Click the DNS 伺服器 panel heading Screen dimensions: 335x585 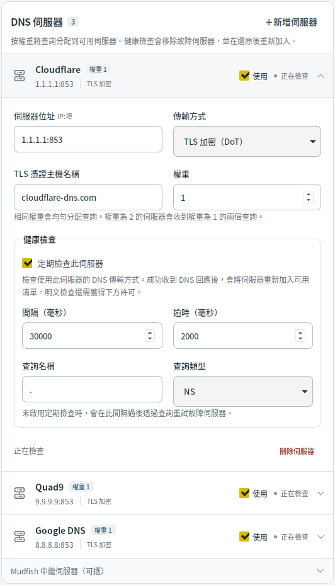[37, 23]
